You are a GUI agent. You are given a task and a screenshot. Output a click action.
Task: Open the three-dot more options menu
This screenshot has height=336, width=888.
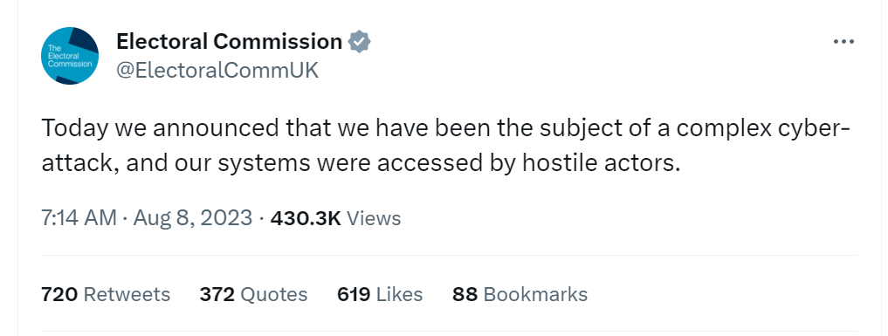point(843,42)
